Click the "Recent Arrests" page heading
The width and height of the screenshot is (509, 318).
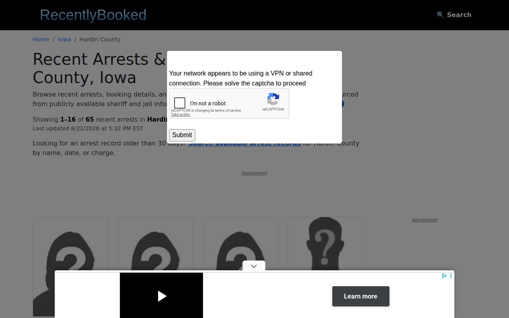tap(99, 68)
